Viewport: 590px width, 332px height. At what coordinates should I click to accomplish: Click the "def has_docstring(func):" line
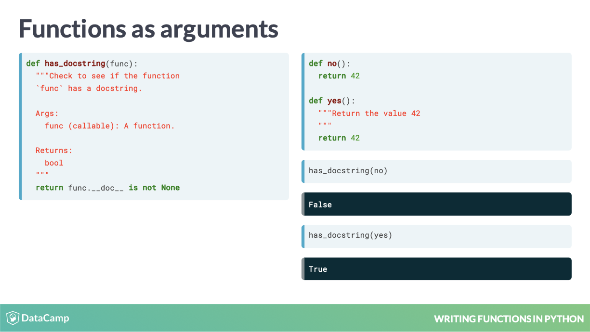coord(82,64)
